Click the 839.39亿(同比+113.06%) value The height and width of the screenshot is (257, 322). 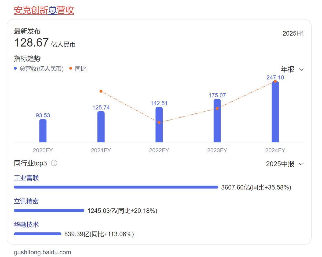[99, 234]
